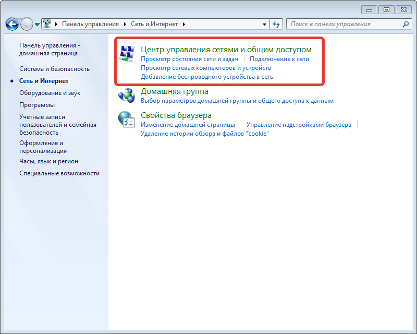The width and height of the screenshot is (417, 334).
Task: Open Программы category in the sidebar
Action: [x=37, y=105]
